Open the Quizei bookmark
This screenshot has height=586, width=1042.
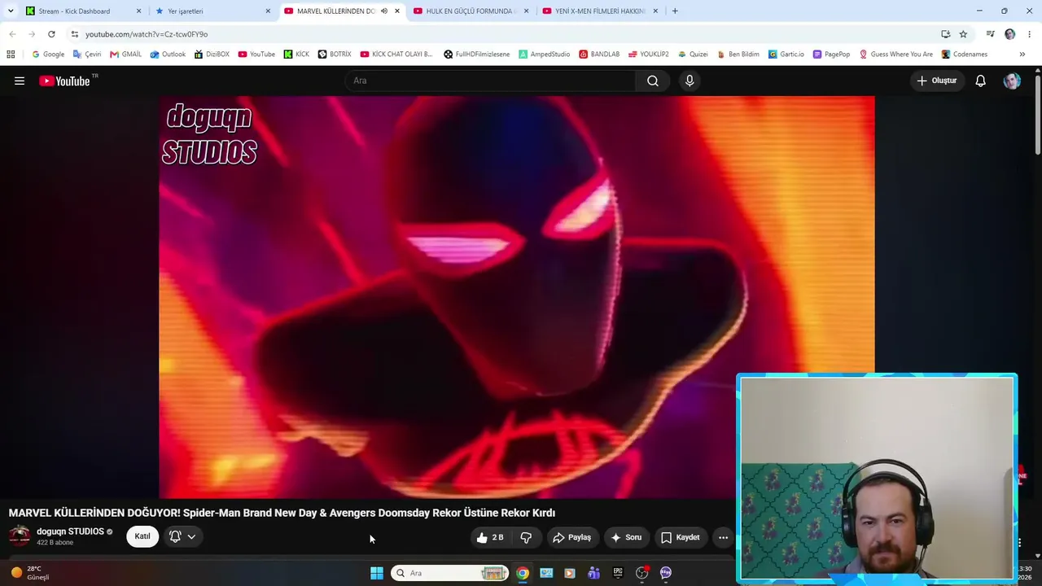coord(693,55)
